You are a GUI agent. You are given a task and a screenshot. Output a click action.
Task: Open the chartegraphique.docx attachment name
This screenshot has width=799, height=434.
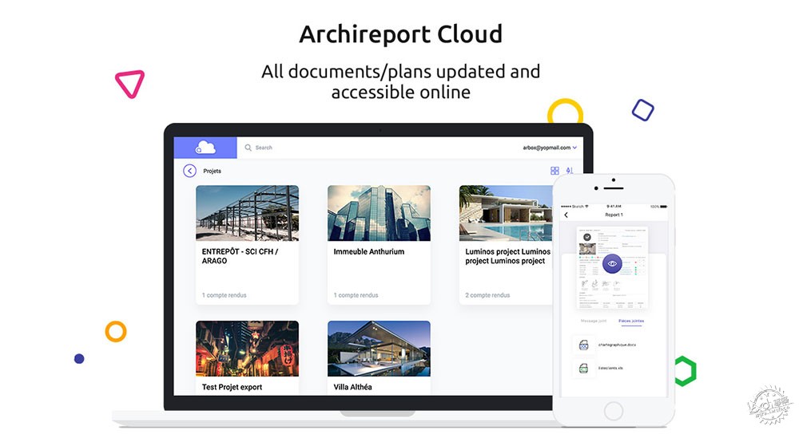[617, 345]
